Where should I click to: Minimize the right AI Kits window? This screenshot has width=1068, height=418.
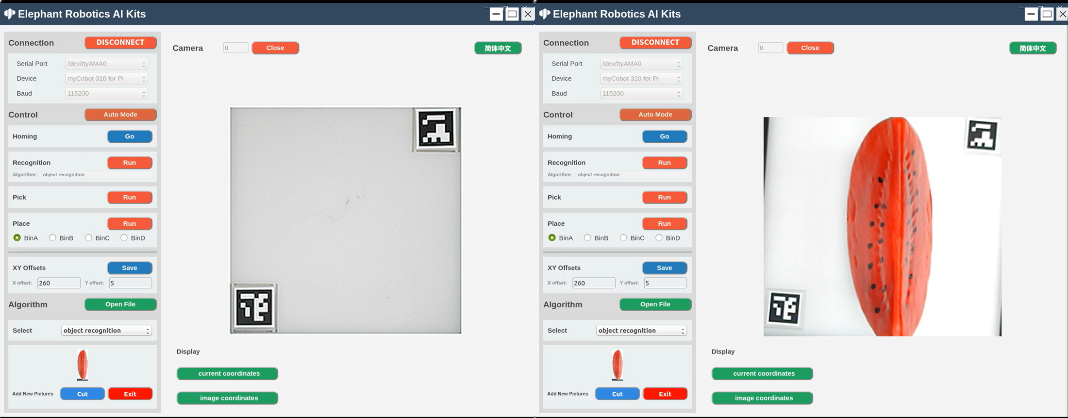[x=1031, y=14]
